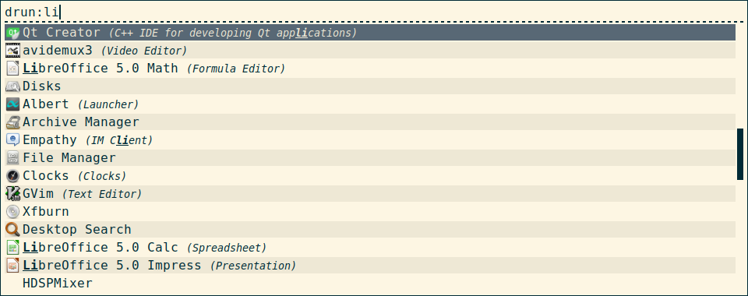This screenshot has height=296, width=748.
Task: Click the File Manager cabinet icon
Action: (12, 158)
